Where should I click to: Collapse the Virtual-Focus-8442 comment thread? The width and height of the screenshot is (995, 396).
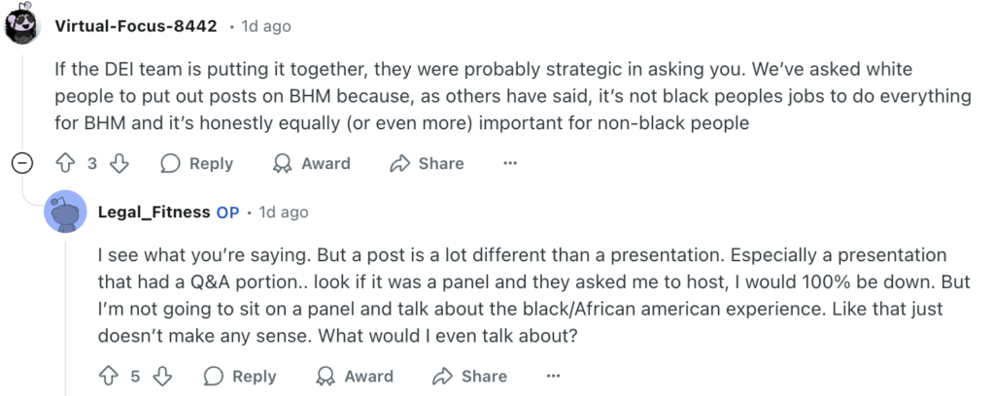coord(21,163)
